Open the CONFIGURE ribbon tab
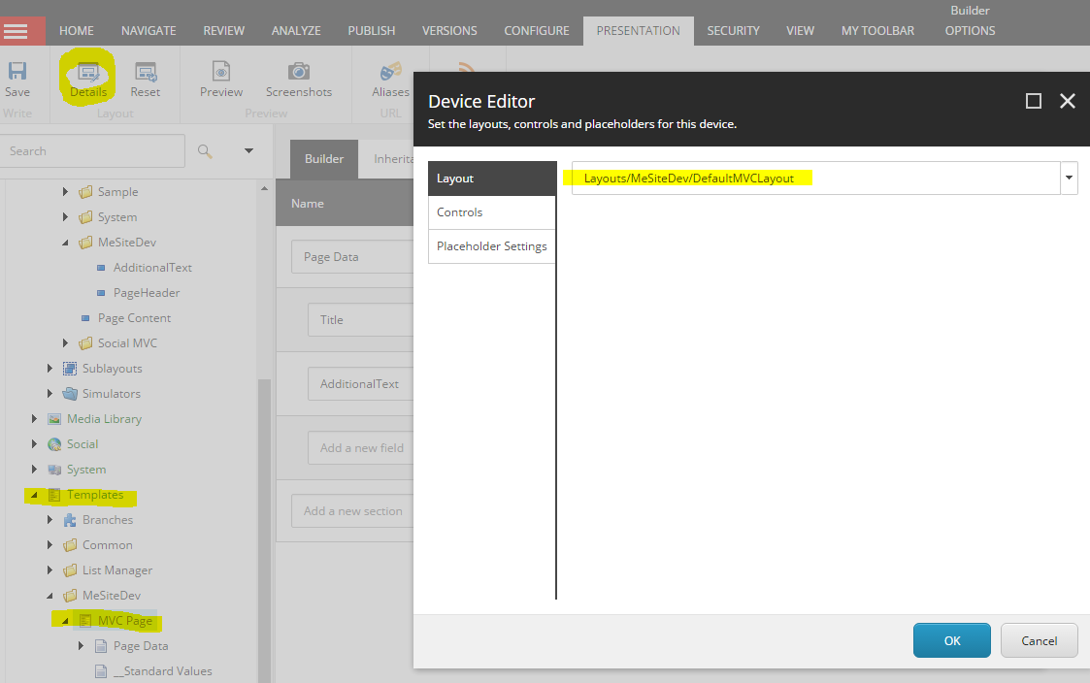 [x=537, y=31]
